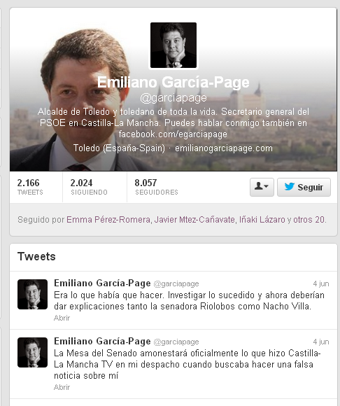Open the 2.166 Tweets count
Screen dimensions: 340x406
30,186
